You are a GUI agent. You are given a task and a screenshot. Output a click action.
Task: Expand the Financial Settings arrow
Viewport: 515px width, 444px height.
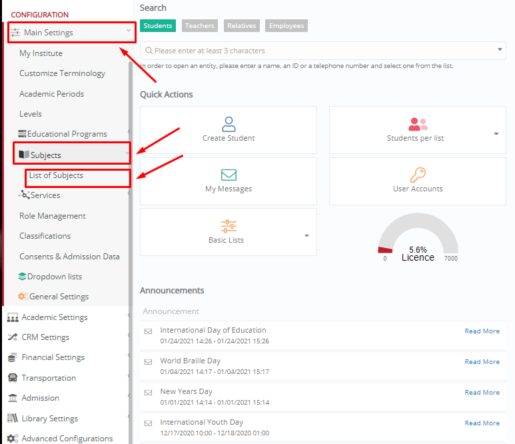point(129,355)
